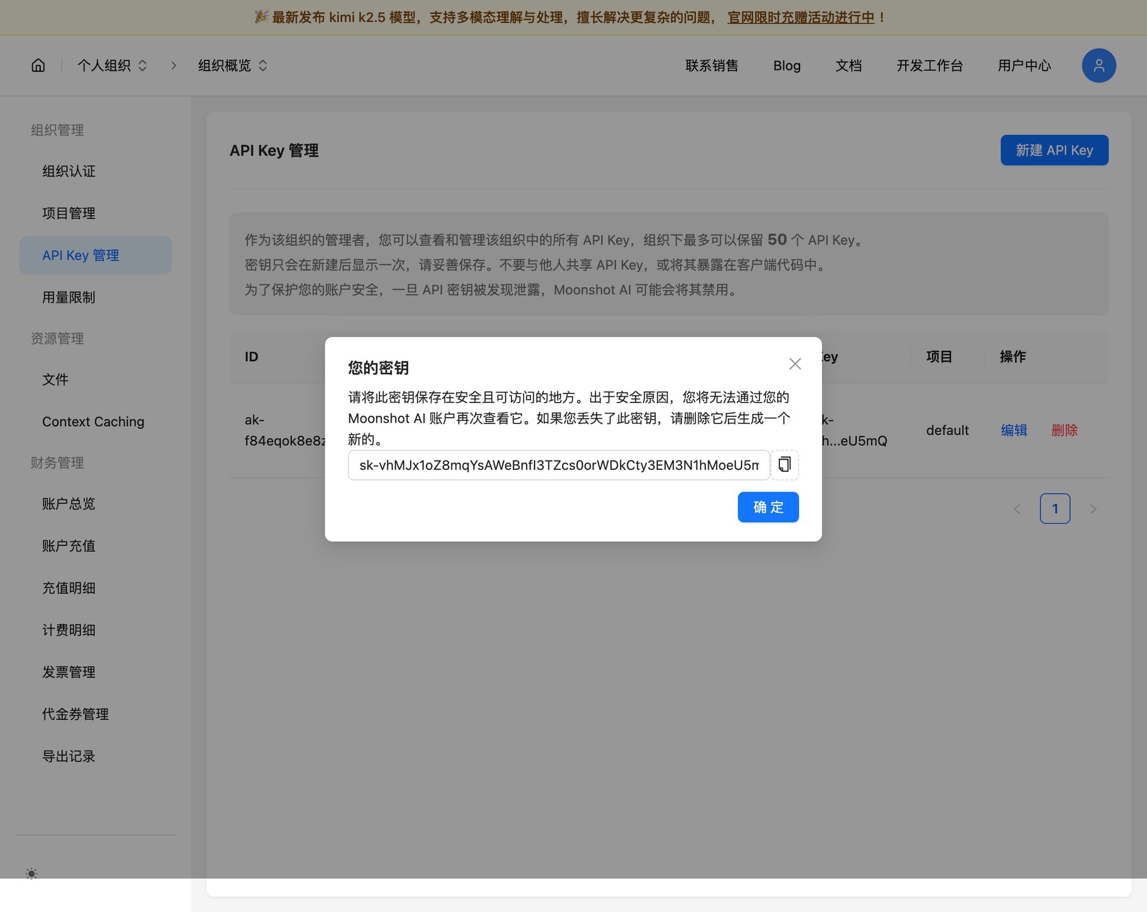
Task: Open 用户中心
Action: click(x=1024, y=65)
